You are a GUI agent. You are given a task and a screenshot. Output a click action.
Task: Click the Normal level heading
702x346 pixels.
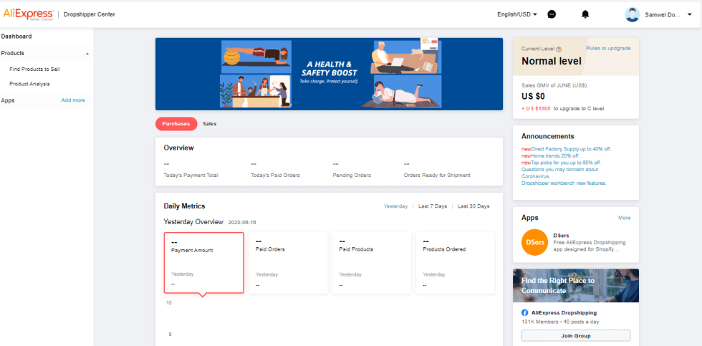tap(552, 62)
